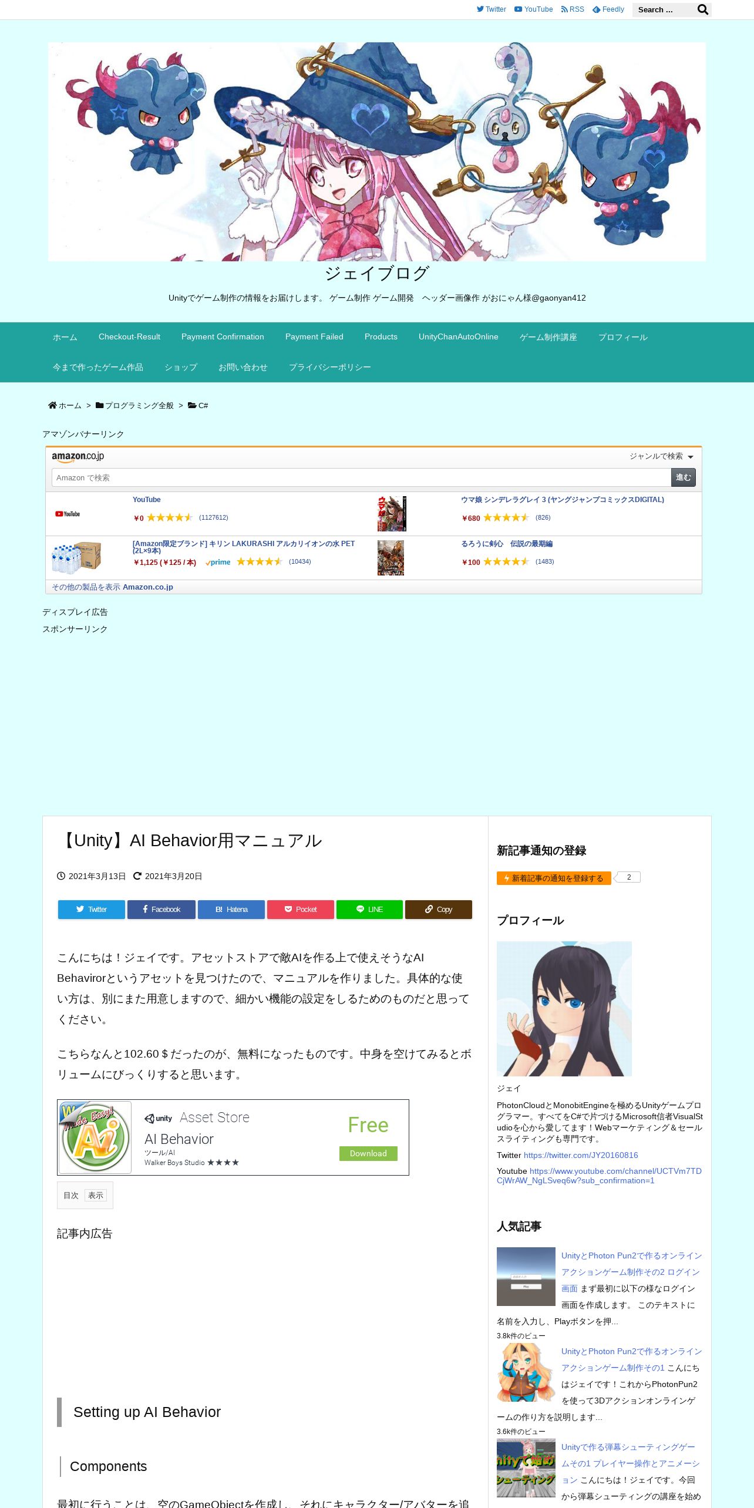Click the blonde character article thumbnail
754x1508 pixels.
tap(526, 1372)
